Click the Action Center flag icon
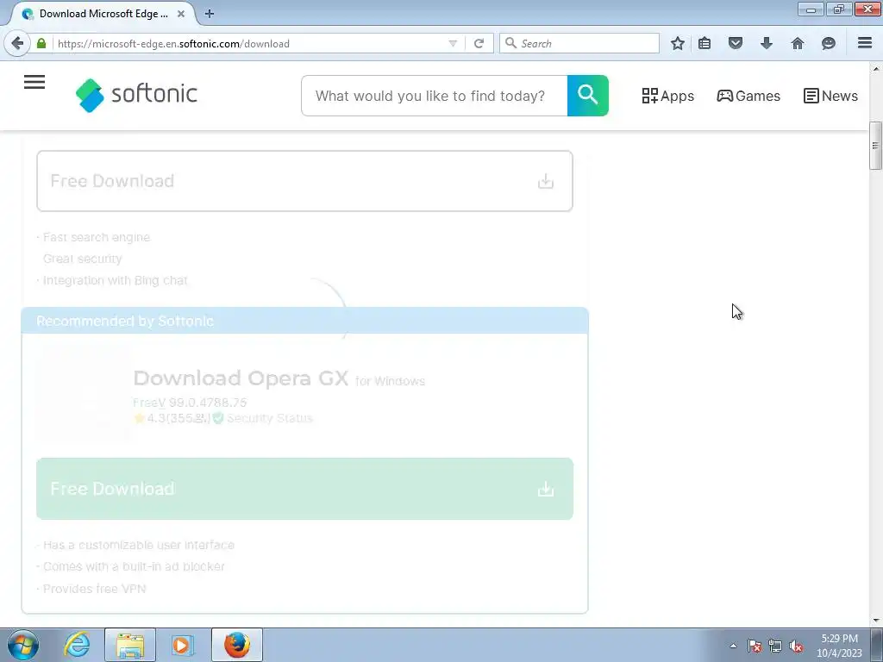 [755, 646]
